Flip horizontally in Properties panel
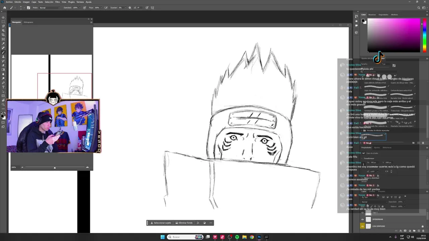This screenshot has width=429, height=241. point(386,171)
